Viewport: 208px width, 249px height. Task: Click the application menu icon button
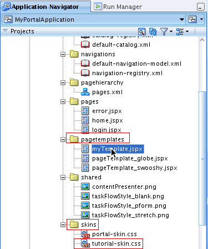pos(192,19)
